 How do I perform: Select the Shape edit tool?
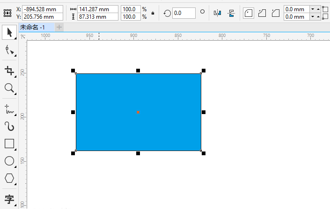9,50
